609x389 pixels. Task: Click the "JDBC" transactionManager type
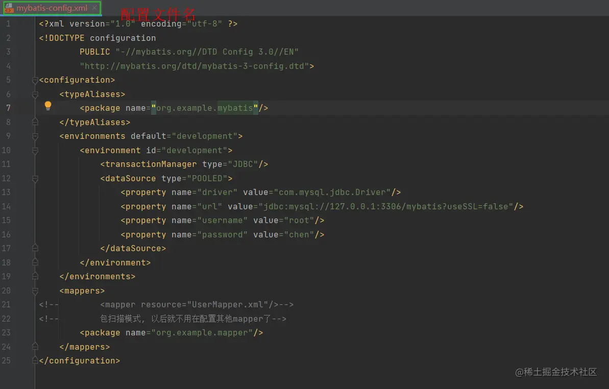coord(243,164)
